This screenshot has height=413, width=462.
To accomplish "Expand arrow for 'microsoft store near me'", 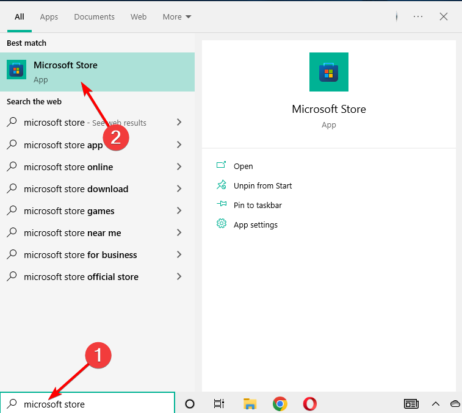I will 179,232.
